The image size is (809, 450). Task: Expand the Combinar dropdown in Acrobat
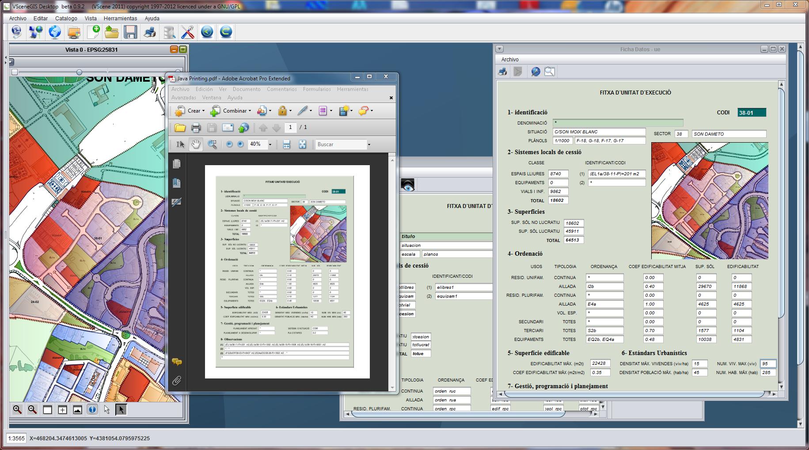[x=250, y=111]
